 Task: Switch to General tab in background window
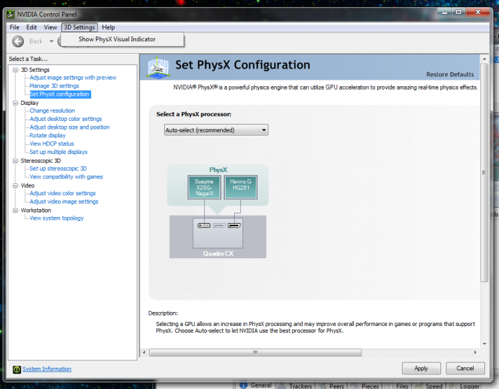[256, 386]
